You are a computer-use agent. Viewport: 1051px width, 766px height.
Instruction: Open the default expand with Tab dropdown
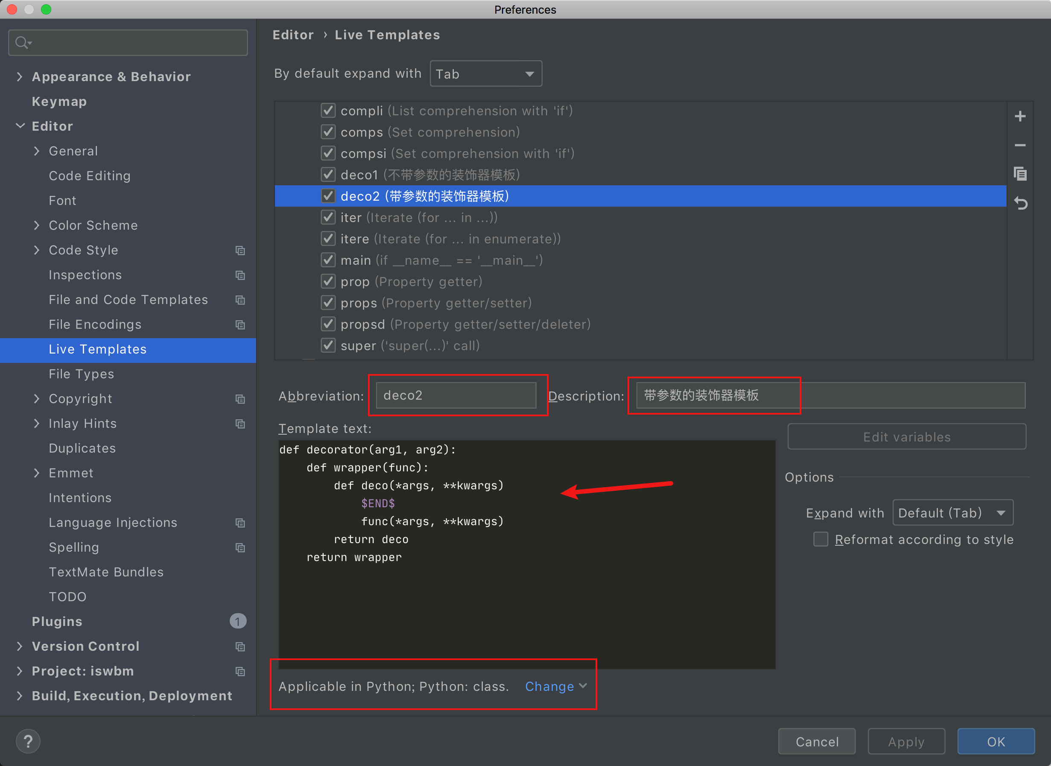coord(485,74)
